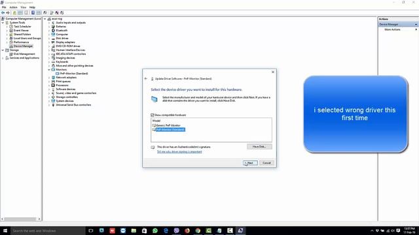Click the Display adapters icon
Screen dimensions: 419x235
[53, 42]
